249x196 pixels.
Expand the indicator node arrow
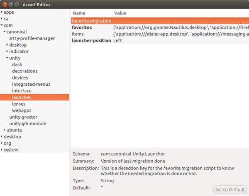pos(7,51)
